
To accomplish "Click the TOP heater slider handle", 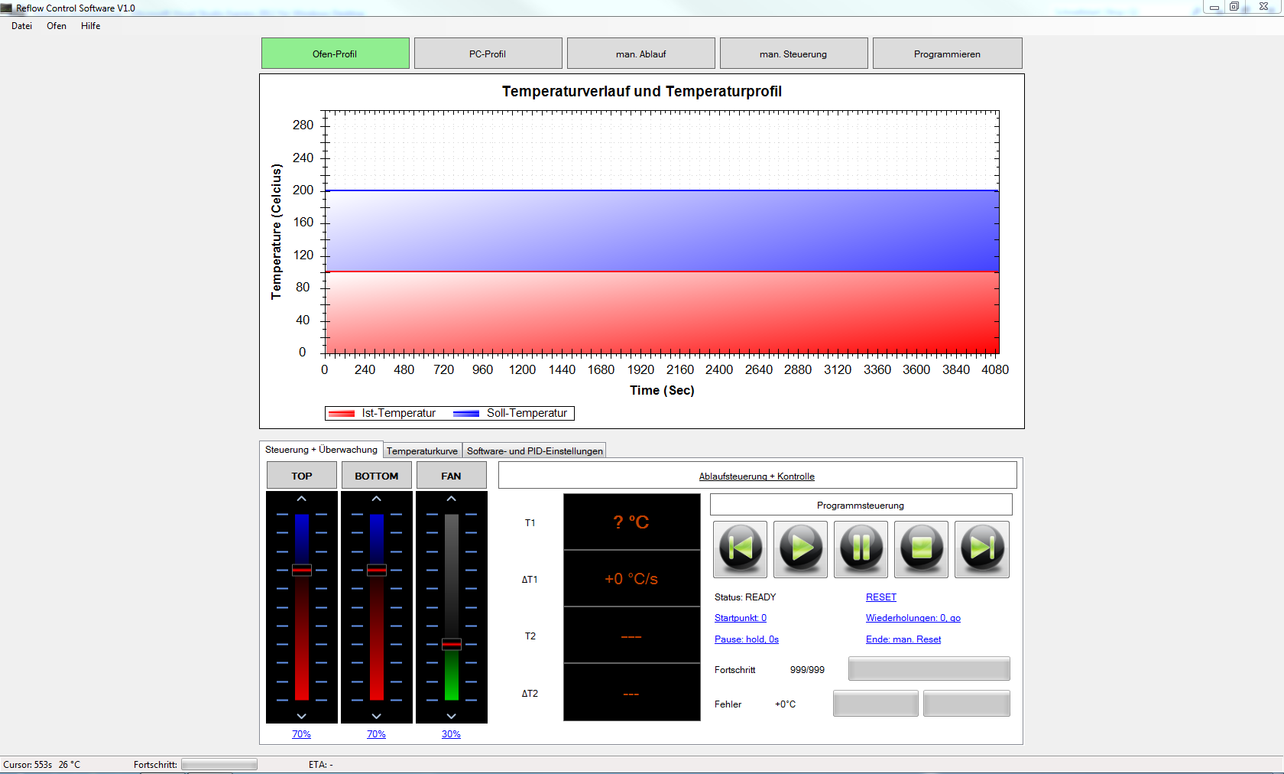I will [302, 570].
